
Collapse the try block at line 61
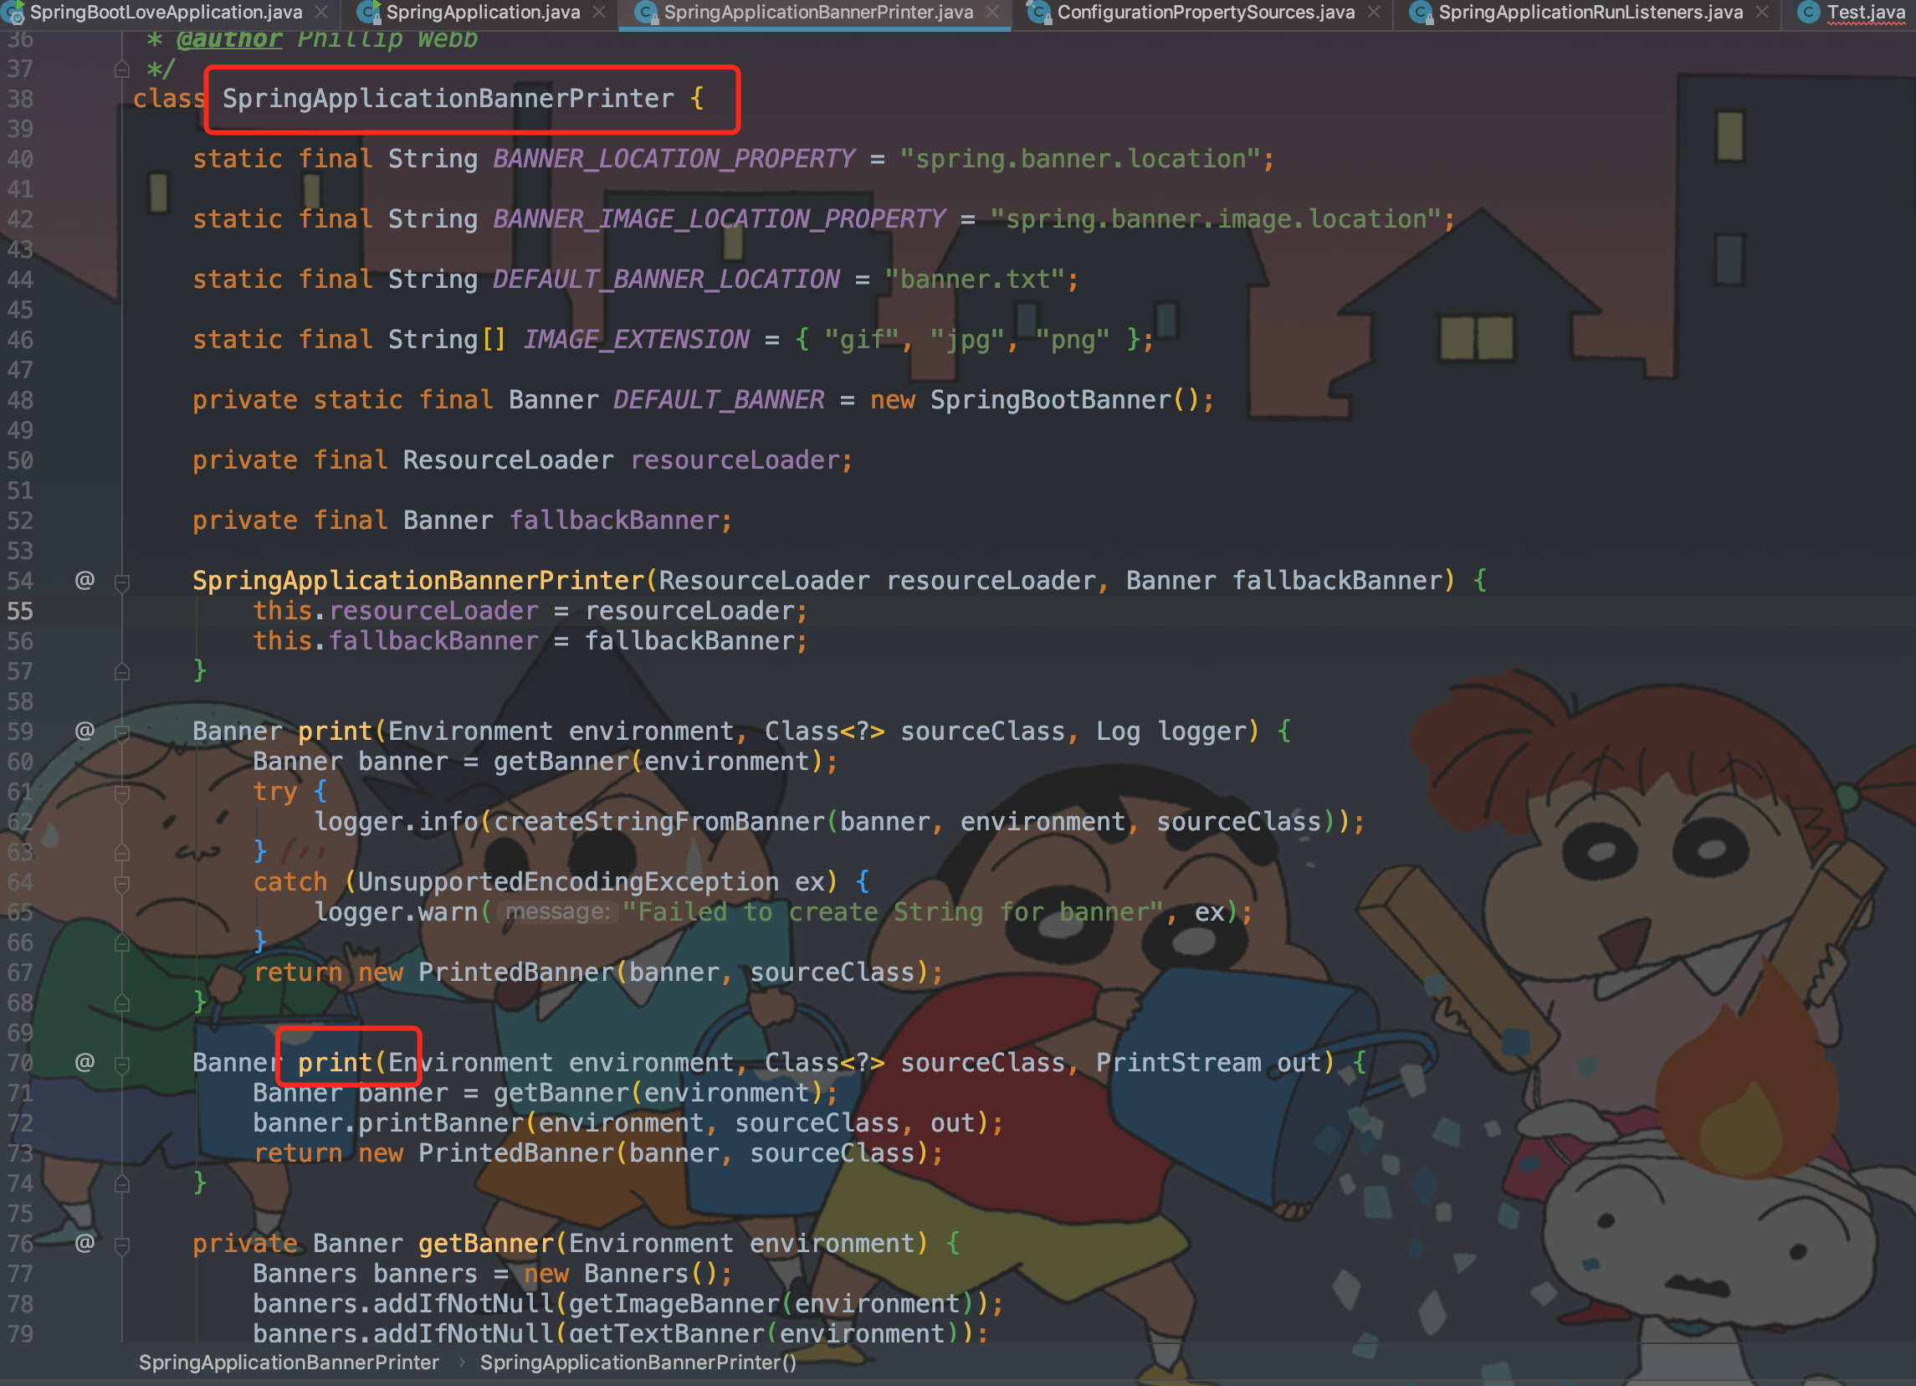point(121,793)
